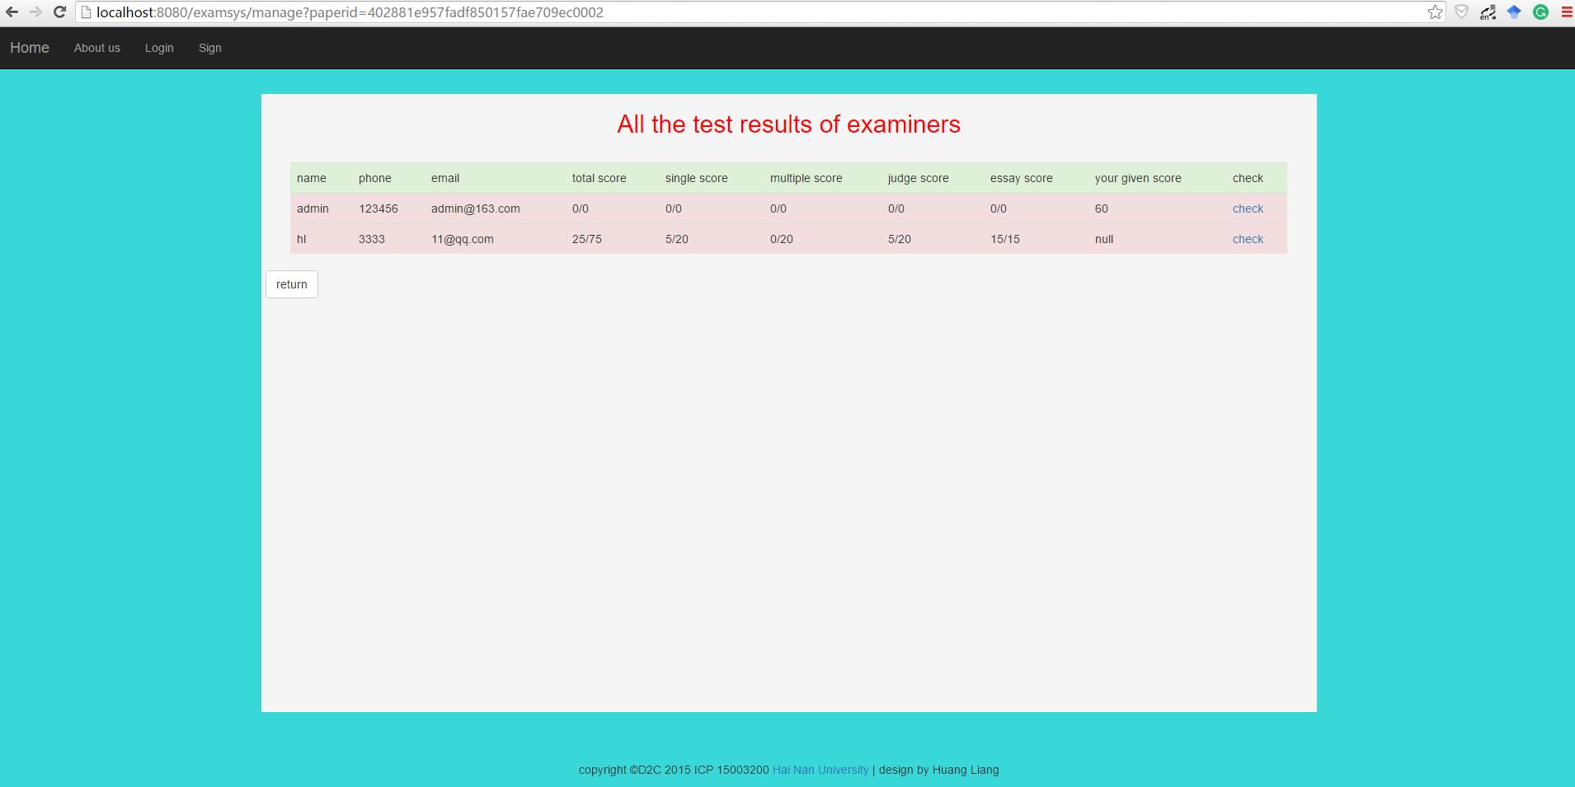Viewport: 1575px width, 787px height.
Task: Open the Sign nav item
Action: pyautogui.click(x=210, y=48)
